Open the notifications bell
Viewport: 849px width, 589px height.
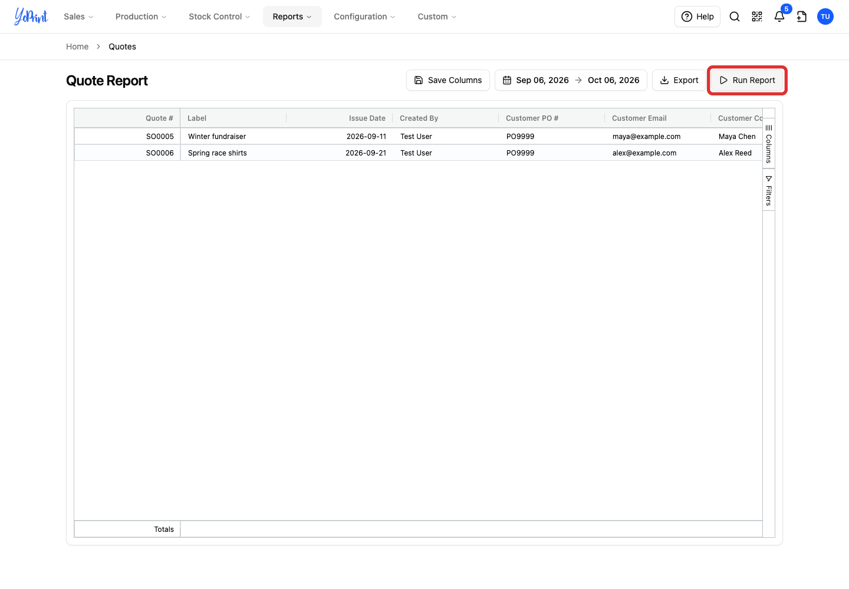click(x=779, y=16)
